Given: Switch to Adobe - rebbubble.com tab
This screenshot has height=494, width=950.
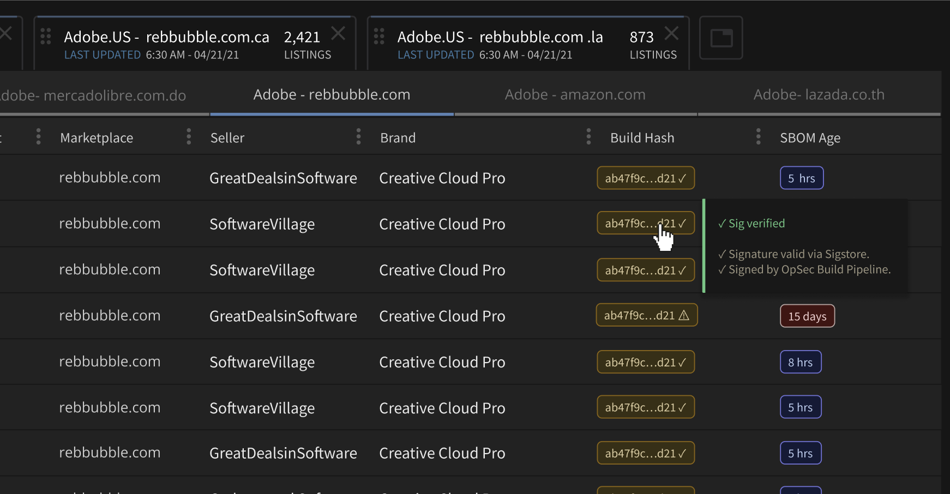Looking at the screenshot, I should tap(332, 95).
